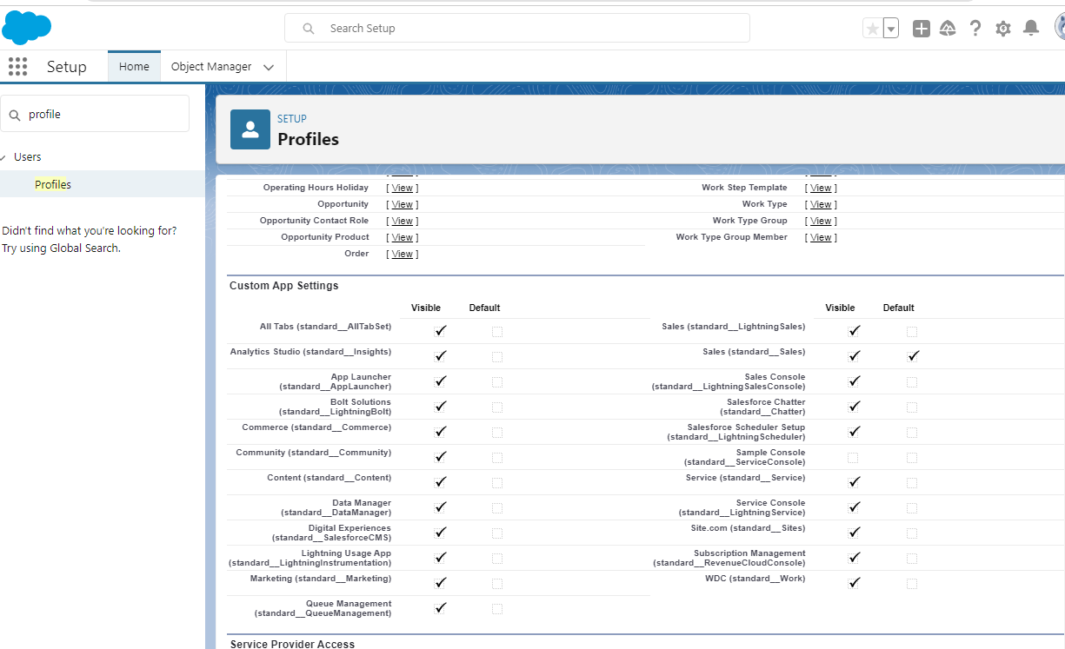
Task: Toggle Visible checkbox for Sales (standard__LightningSales)
Action: point(855,331)
